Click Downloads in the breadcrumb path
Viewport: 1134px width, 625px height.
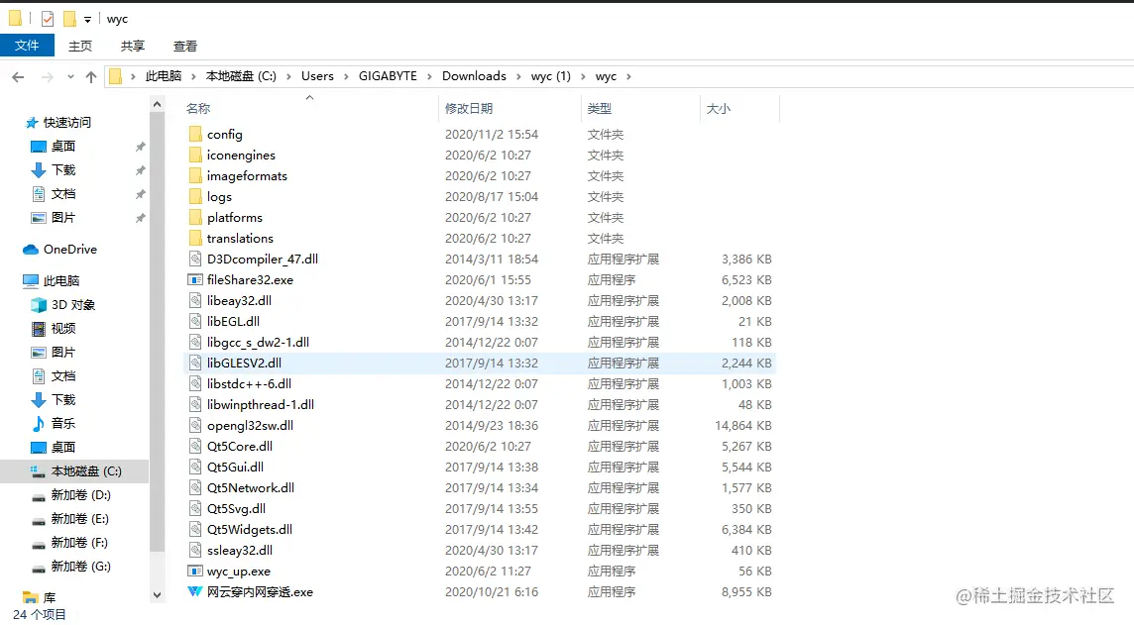pyautogui.click(x=474, y=76)
